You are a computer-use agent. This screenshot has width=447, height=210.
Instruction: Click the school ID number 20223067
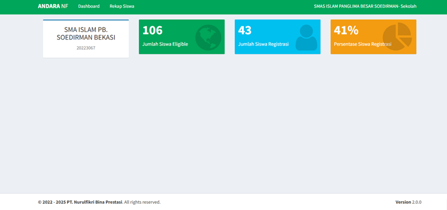click(86, 48)
